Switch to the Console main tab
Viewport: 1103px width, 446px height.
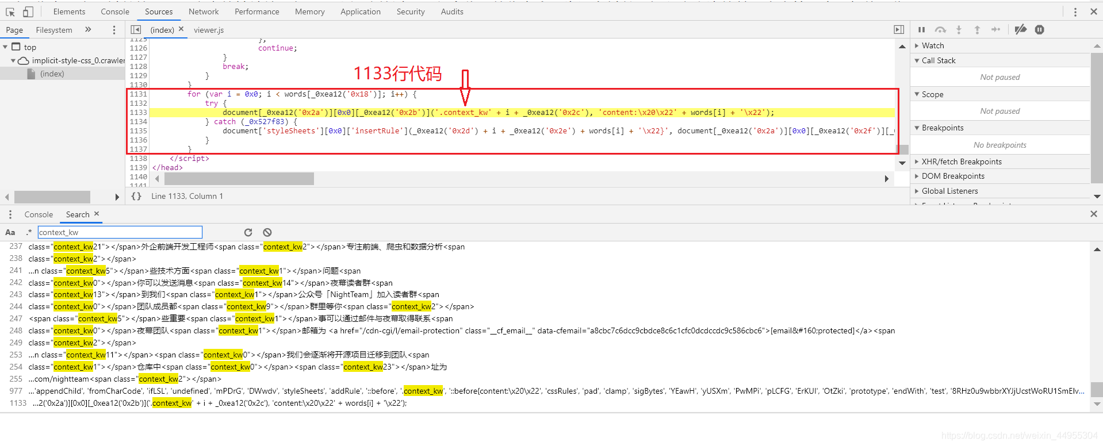(115, 11)
